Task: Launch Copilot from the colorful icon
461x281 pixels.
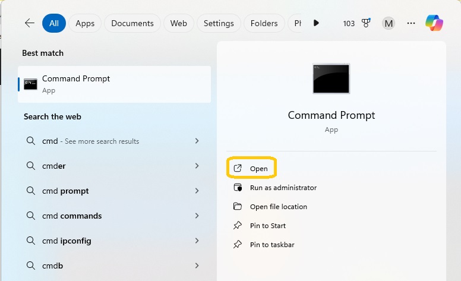Action: [434, 23]
